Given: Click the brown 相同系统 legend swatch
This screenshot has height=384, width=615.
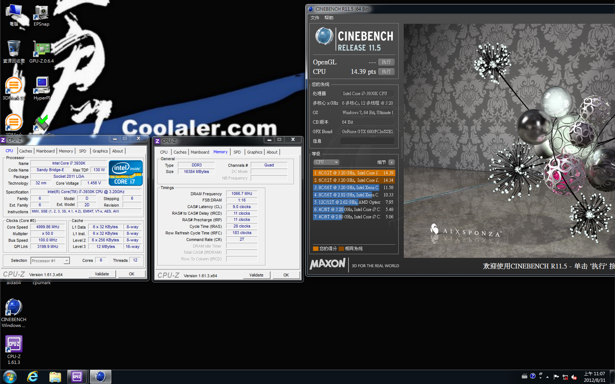Looking at the screenshot, I should click(341, 249).
